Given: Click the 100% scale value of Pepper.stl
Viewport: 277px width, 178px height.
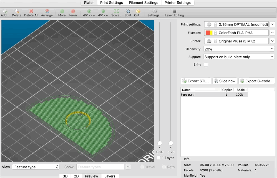Looking at the screenshot, I should pos(240,95).
